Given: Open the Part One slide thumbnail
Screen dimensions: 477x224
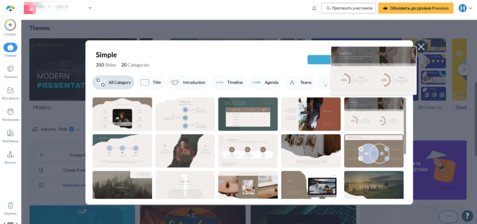Looking at the screenshot, I should [185, 185].
